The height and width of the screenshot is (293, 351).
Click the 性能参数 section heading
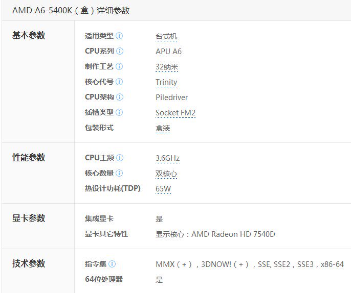point(29,157)
